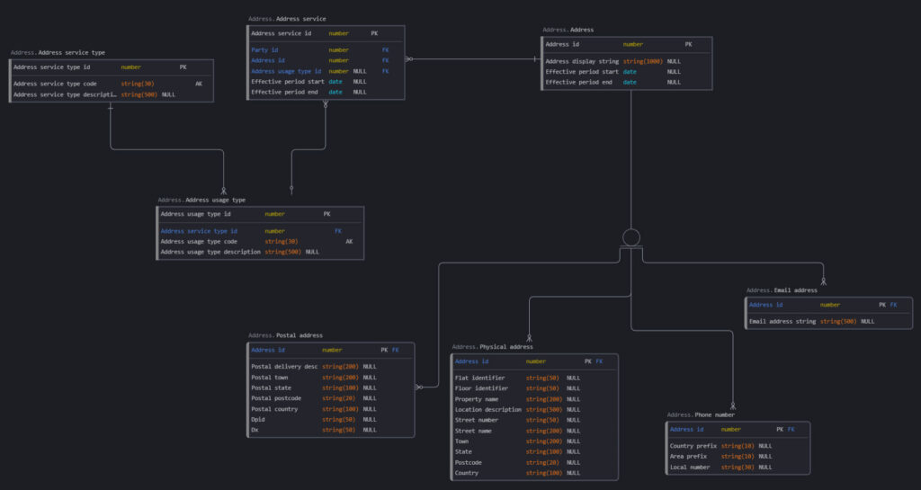Select the Physical address table title
Screen dimensions: 921x490
[492, 346]
